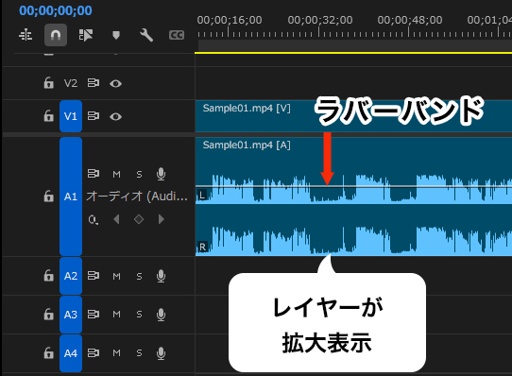Solo track A4 with S button

[139, 353]
